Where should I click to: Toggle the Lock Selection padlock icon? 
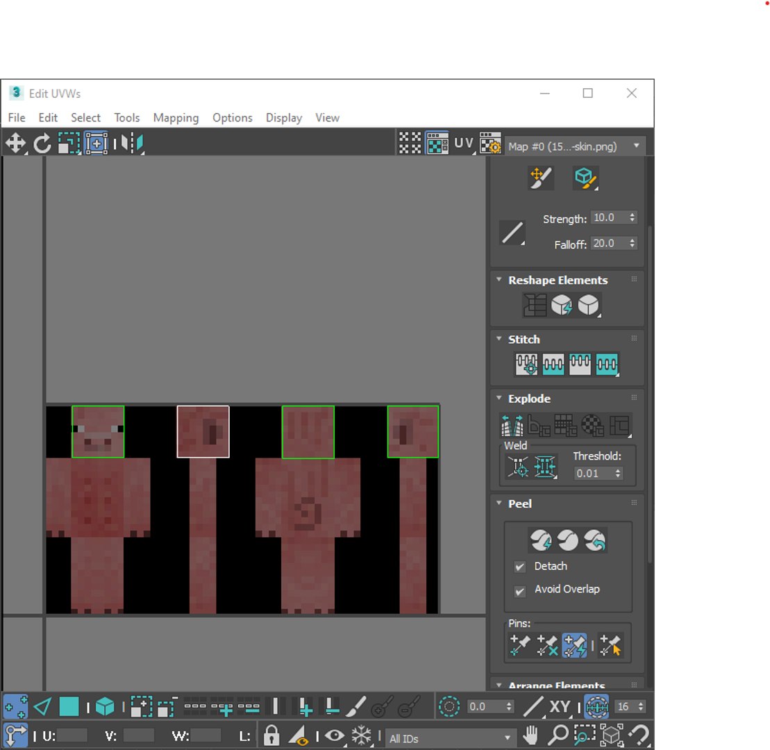pyautogui.click(x=271, y=735)
